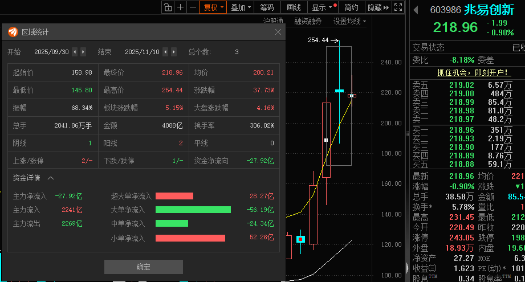Click 最低价 value 145.80

(82, 90)
